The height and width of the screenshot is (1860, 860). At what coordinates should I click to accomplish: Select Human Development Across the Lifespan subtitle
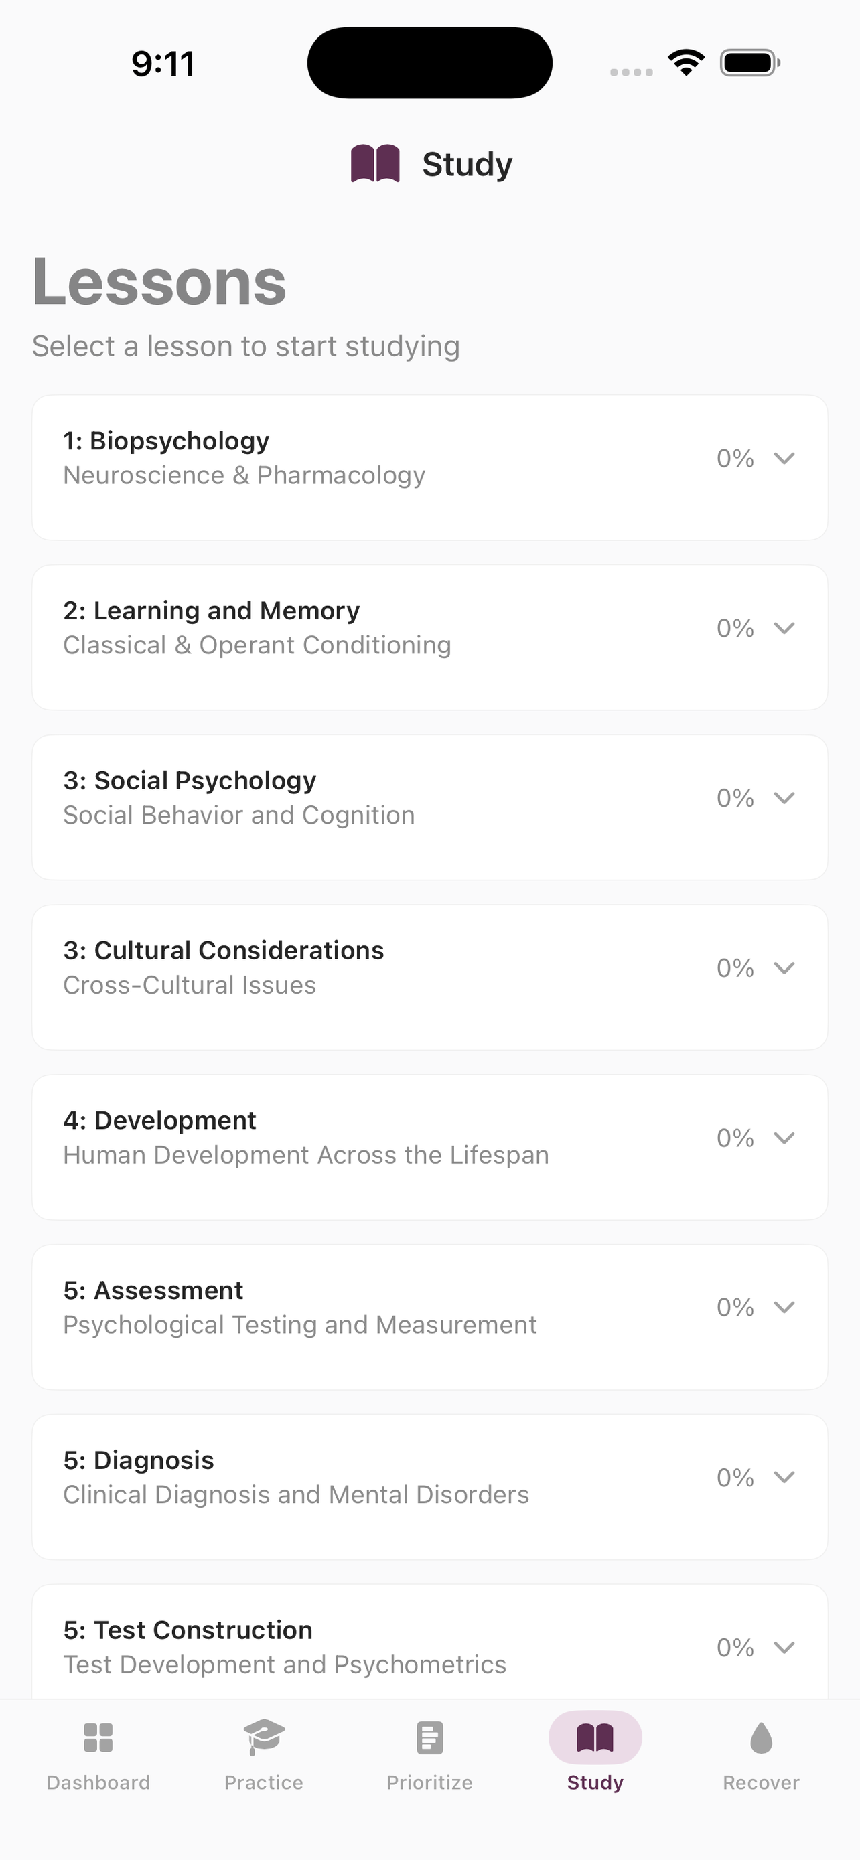point(306,1155)
